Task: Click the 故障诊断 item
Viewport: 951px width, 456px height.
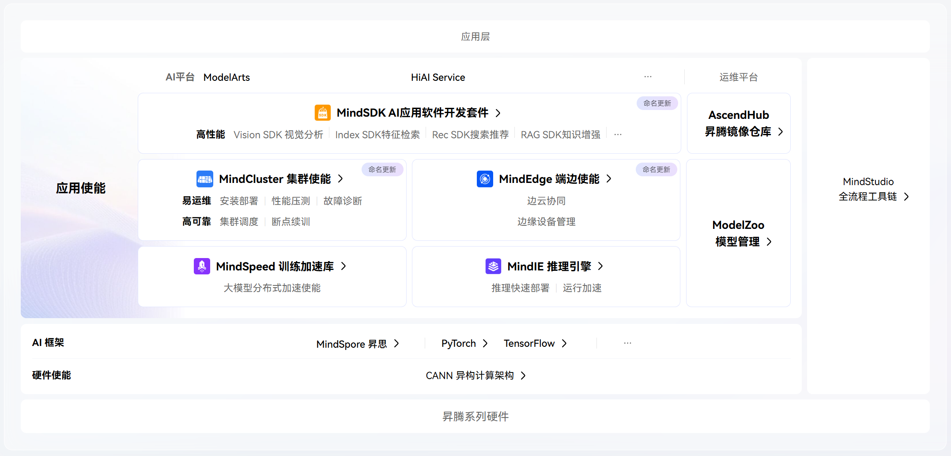Action: [x=343, y=201]
